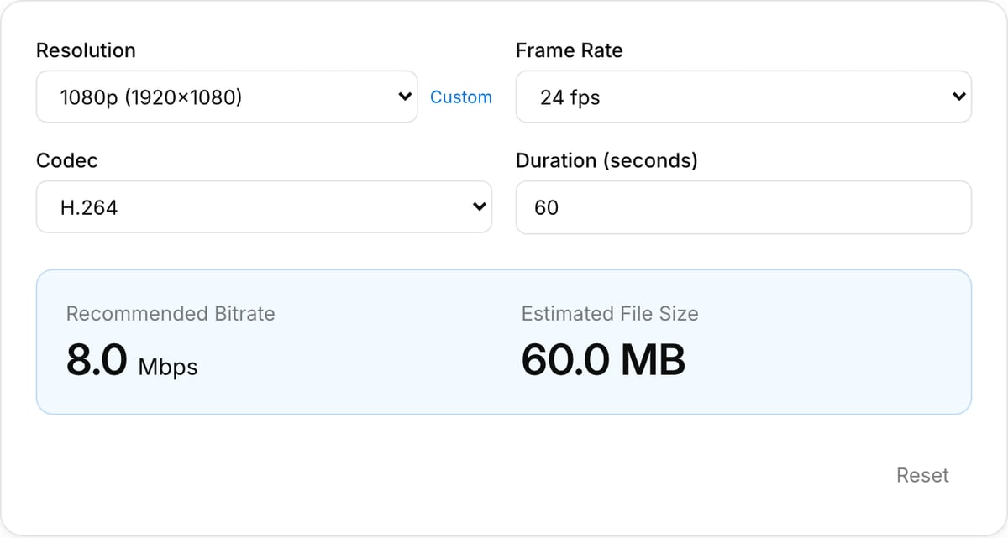Click the Reset button
The height and width of the screenshot is (538, 1008).
[922, 475]
